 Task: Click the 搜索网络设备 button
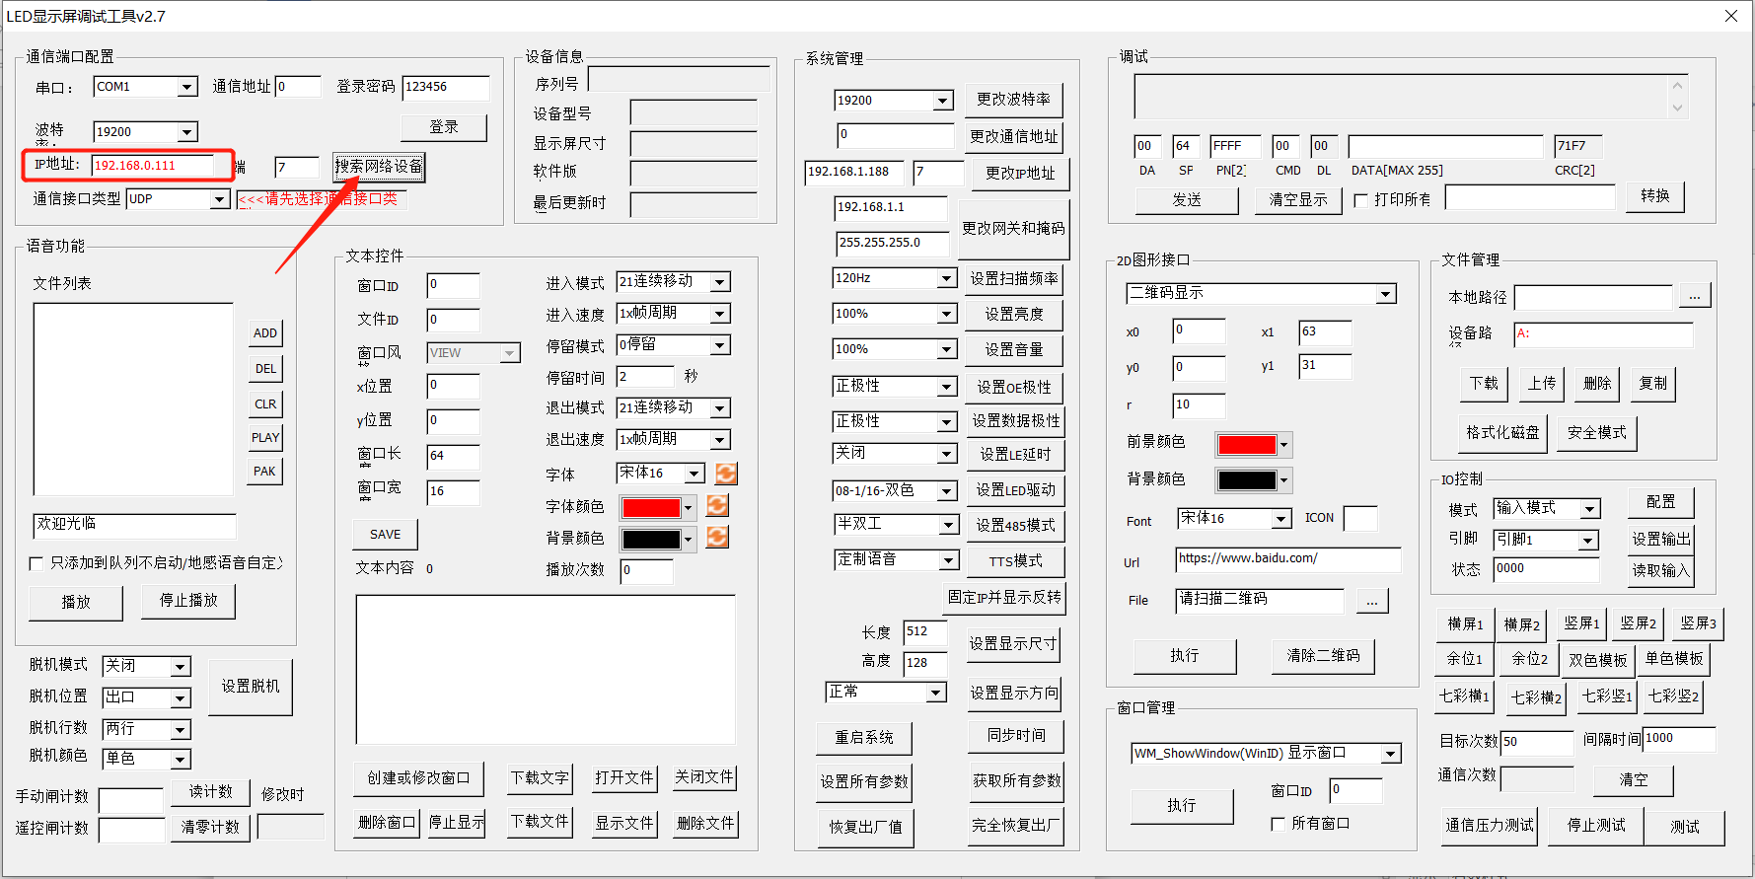tap(379, 166)
